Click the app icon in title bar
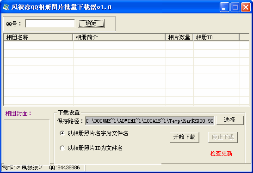The image size is (253, 173). point(6,7)
